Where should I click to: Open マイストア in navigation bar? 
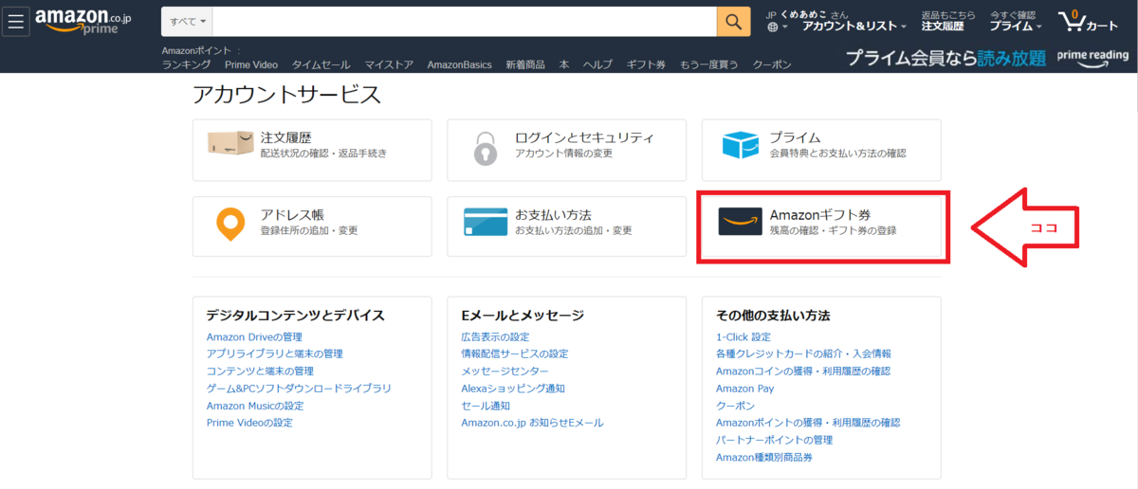389,64
